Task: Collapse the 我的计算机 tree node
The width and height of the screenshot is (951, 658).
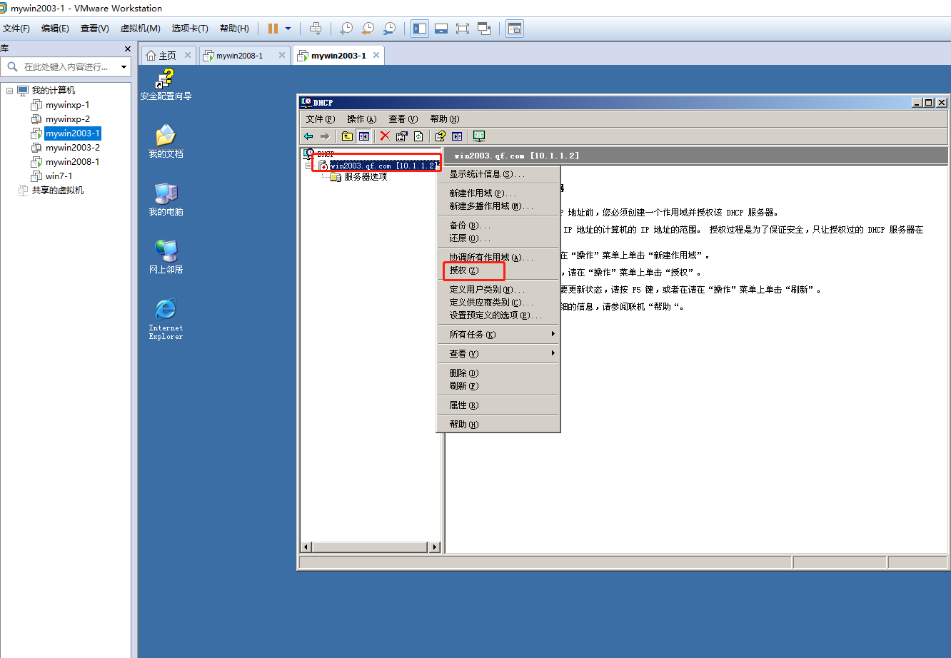Action: pyautogui.click(x=10, y=91)
